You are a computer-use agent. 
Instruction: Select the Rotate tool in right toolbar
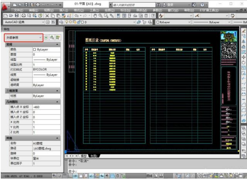(244, 62)
